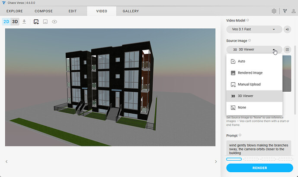
Task: Click inside the Prompt text field
Action: (x=259, y=148)
